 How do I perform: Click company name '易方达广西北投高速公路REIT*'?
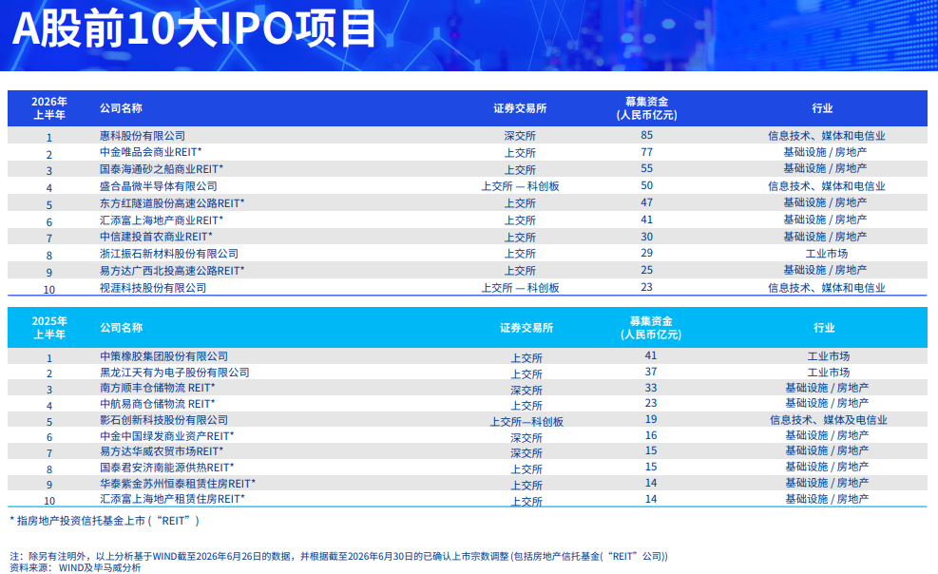172,271
